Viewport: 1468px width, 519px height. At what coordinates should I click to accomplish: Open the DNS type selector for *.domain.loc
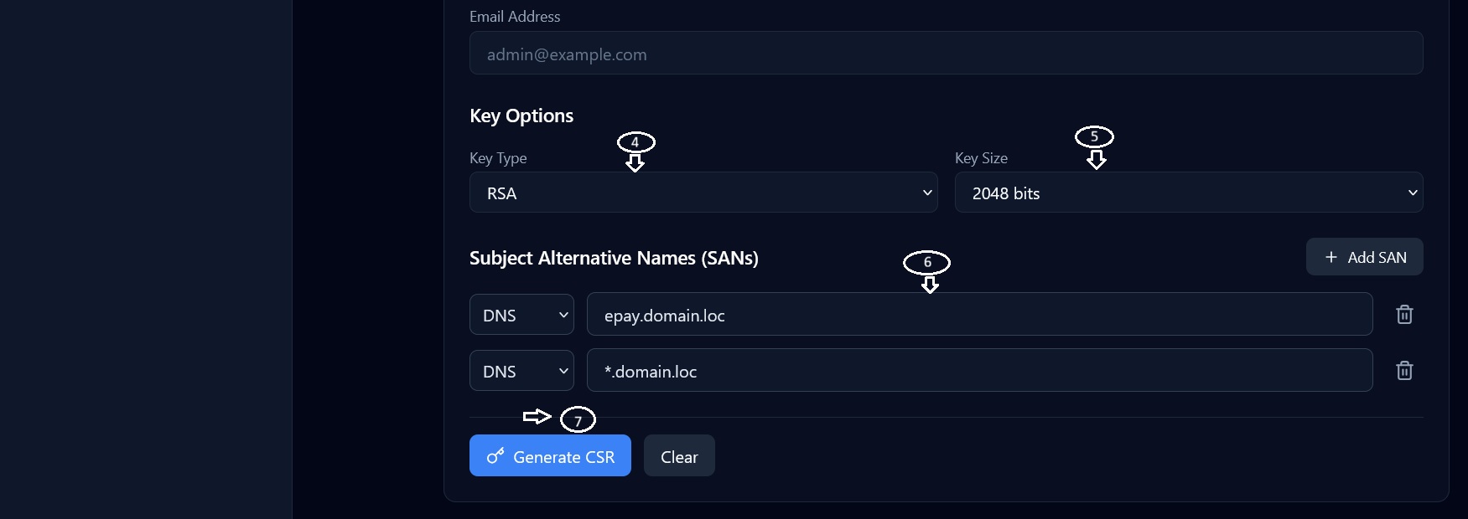pyautogui.click(x=521, y=371)
